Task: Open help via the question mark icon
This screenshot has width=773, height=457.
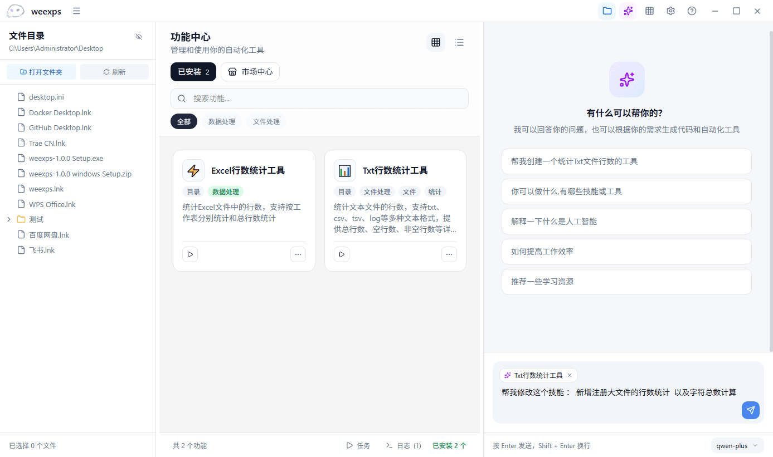Action: point(691,11)
